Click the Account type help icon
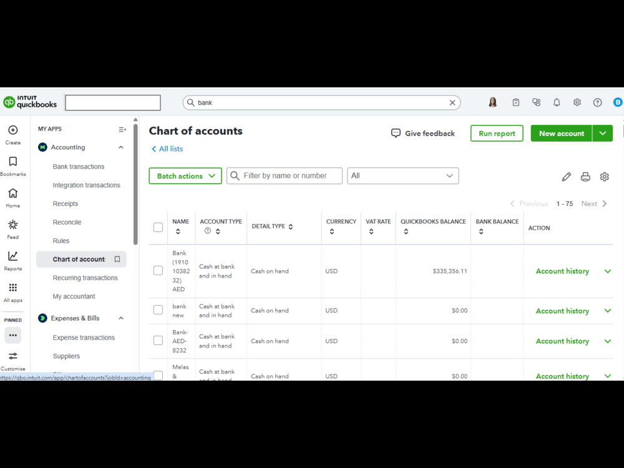624x468 pixels. (208, 231)
